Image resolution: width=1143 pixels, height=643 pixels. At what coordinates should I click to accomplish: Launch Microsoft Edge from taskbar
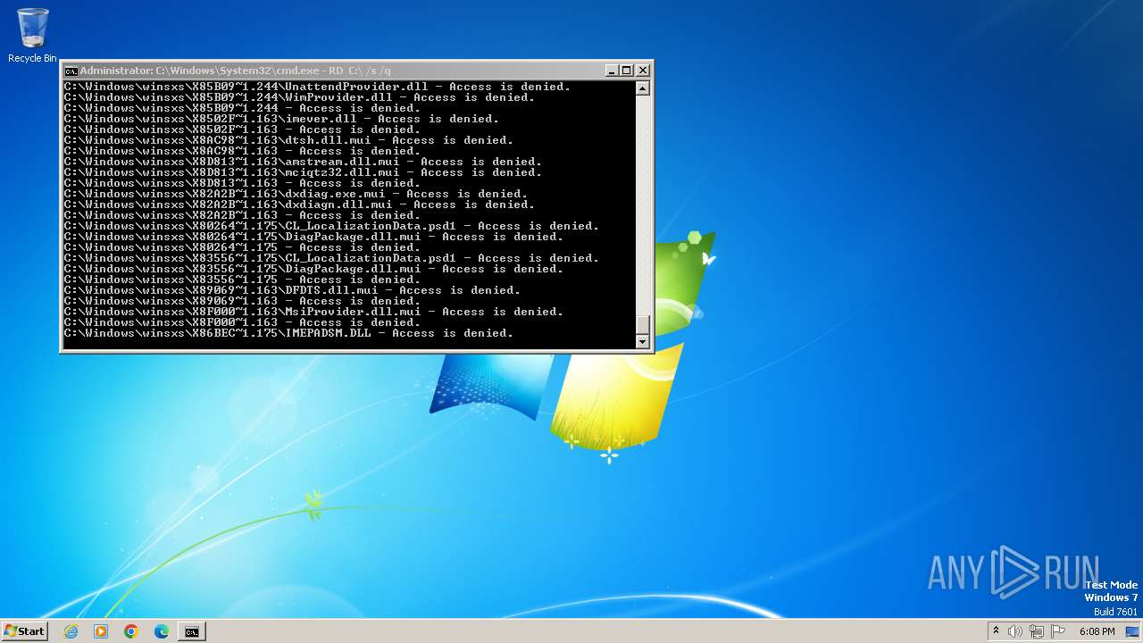point(162,631)
